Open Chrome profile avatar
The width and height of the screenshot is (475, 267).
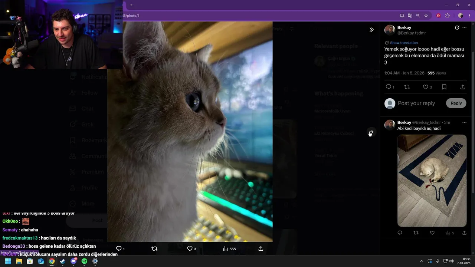point(461,16)
